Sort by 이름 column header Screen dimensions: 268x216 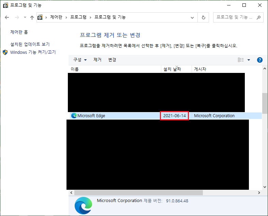click(115, 69)
